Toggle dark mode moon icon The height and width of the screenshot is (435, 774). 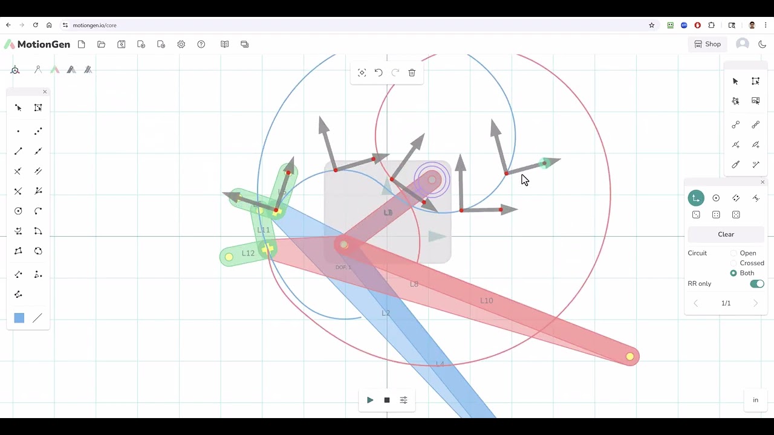click(x=762, y=44)
